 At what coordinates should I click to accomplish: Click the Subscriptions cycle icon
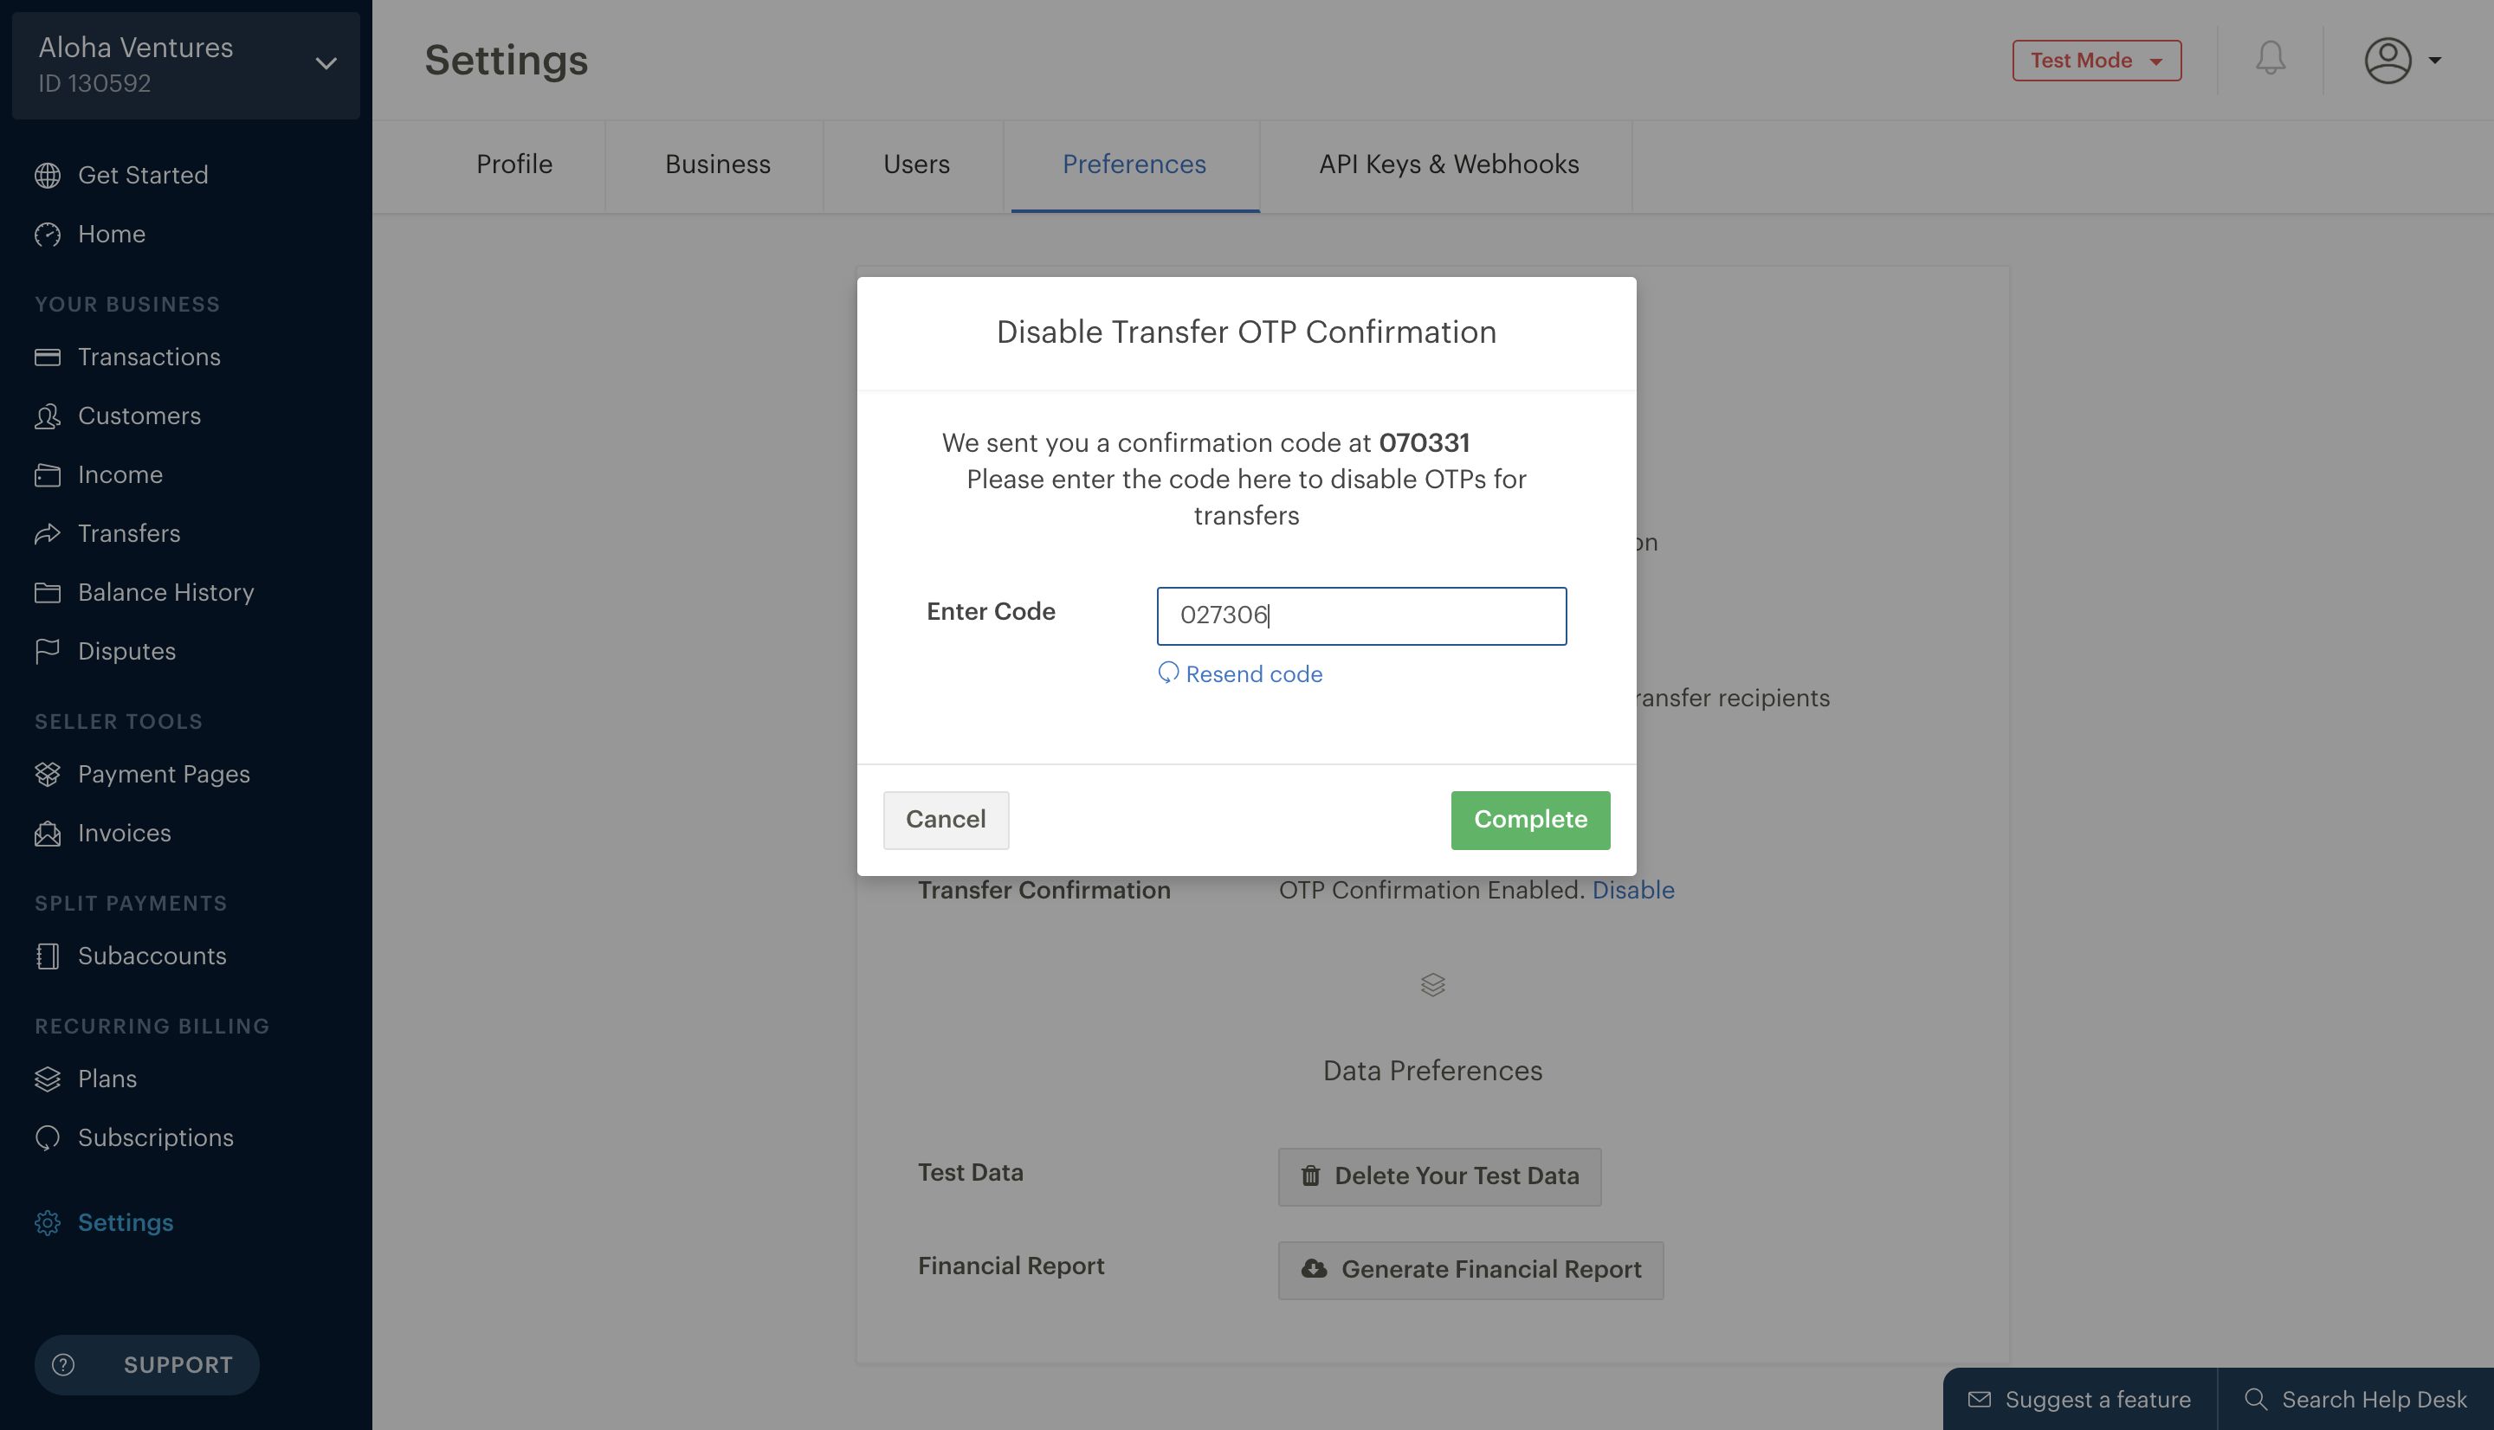click(x=47, y=1137)
